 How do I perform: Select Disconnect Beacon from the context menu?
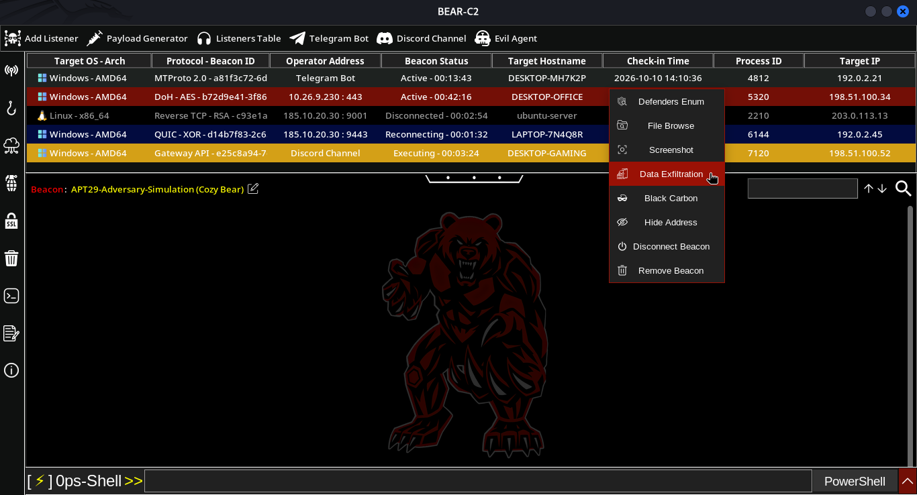tap(667, 247)
